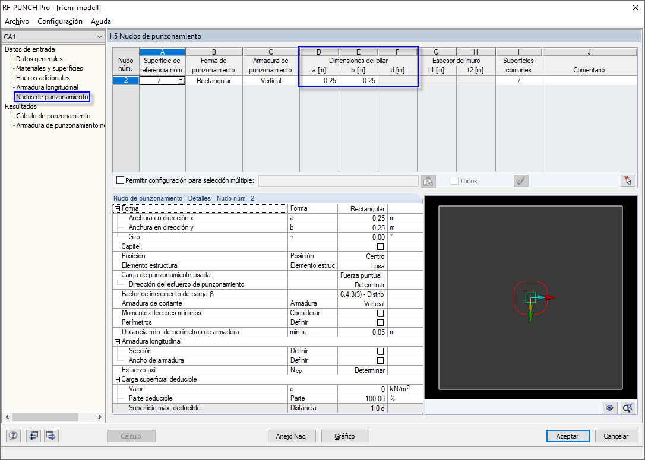Screen dimensions: 645x460
Task: Select Cálculo de punzonamiento in tree
Action: coord(53,116)
